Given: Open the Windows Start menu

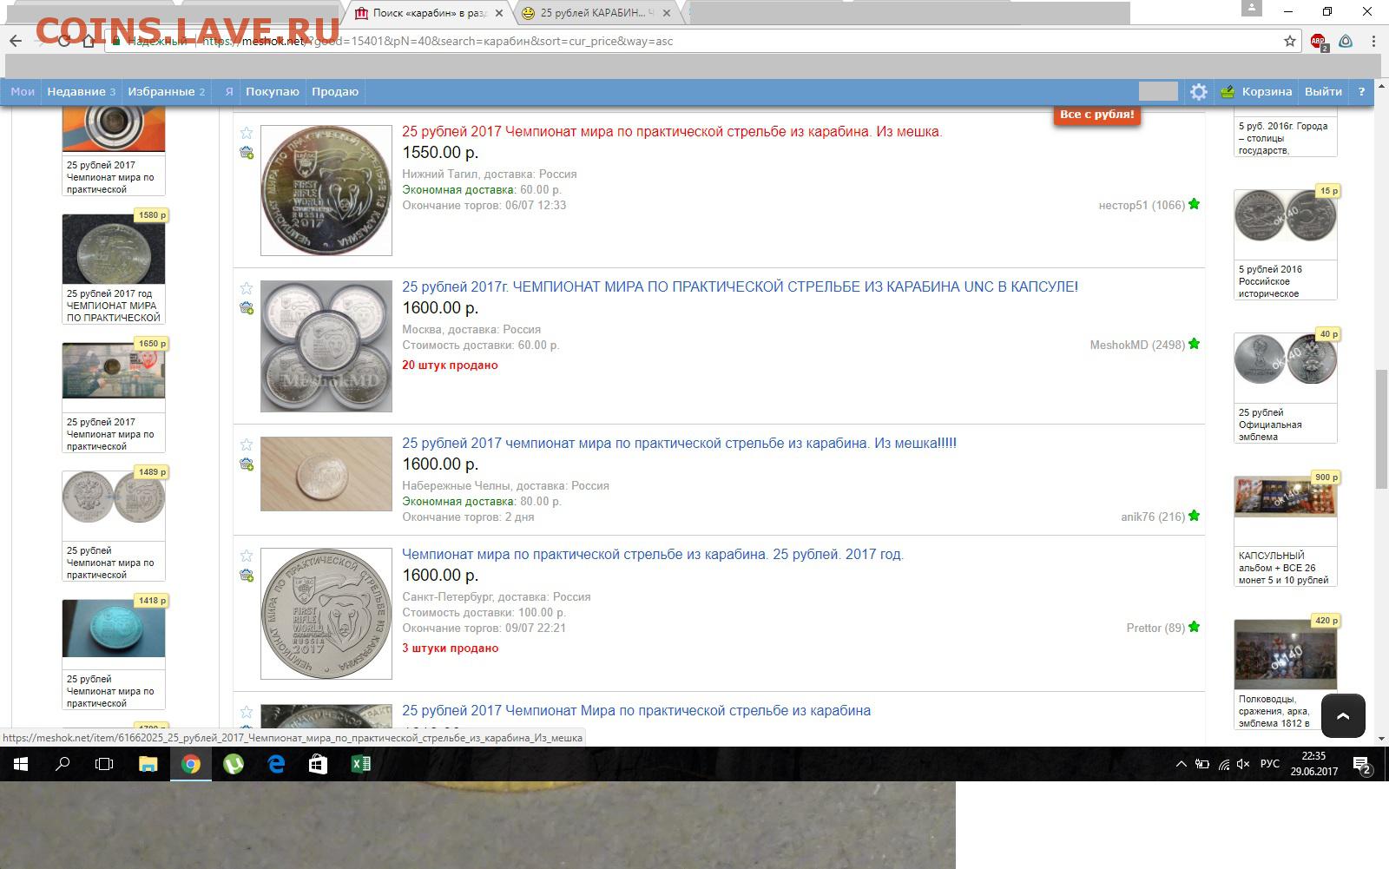Looking at the screenshot, I should tap(21, 764).
